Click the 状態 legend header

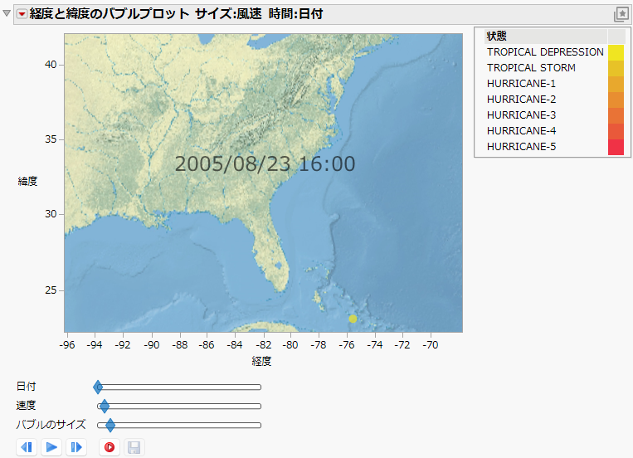coord(497,37)
